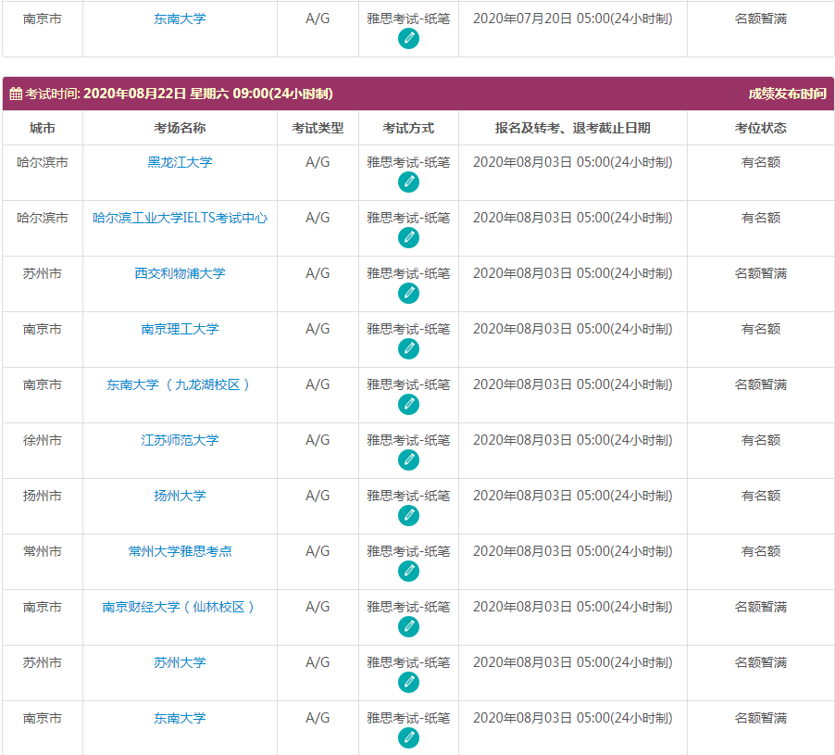Open the 南京财经大学（仙林校区）link
The image size is (835, 755).
point(178,607)
